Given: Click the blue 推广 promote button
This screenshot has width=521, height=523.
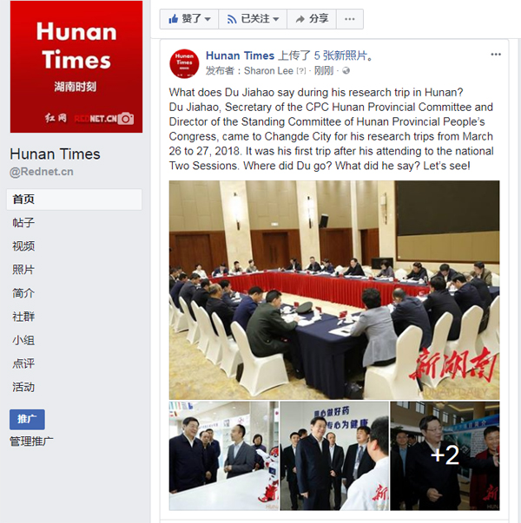Looking at the screenshot, I should pos(27,419).
